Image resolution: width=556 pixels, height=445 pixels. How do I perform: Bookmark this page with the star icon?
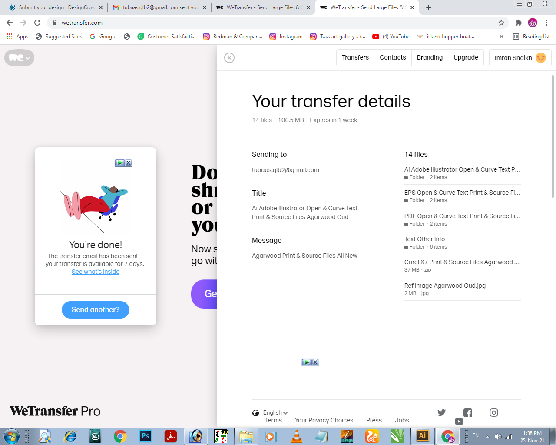tap(501, 23)
